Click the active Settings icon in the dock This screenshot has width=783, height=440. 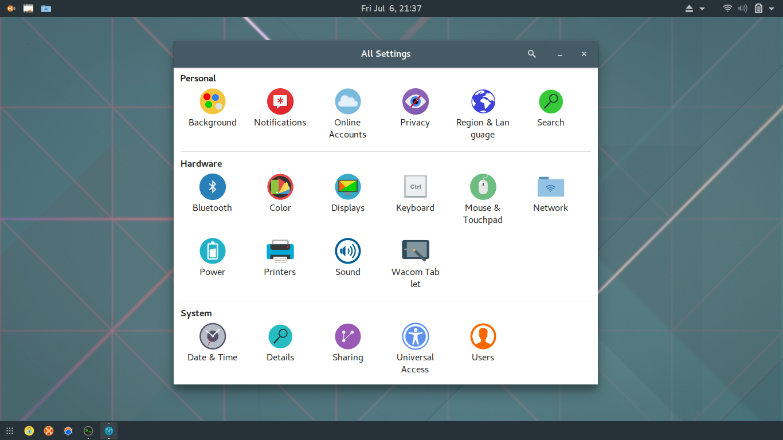109,431
